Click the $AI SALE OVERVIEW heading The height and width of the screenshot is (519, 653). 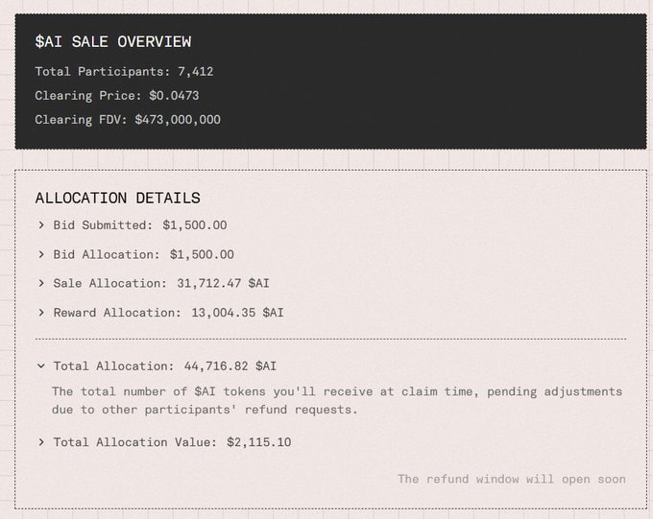tap(112, 42)
